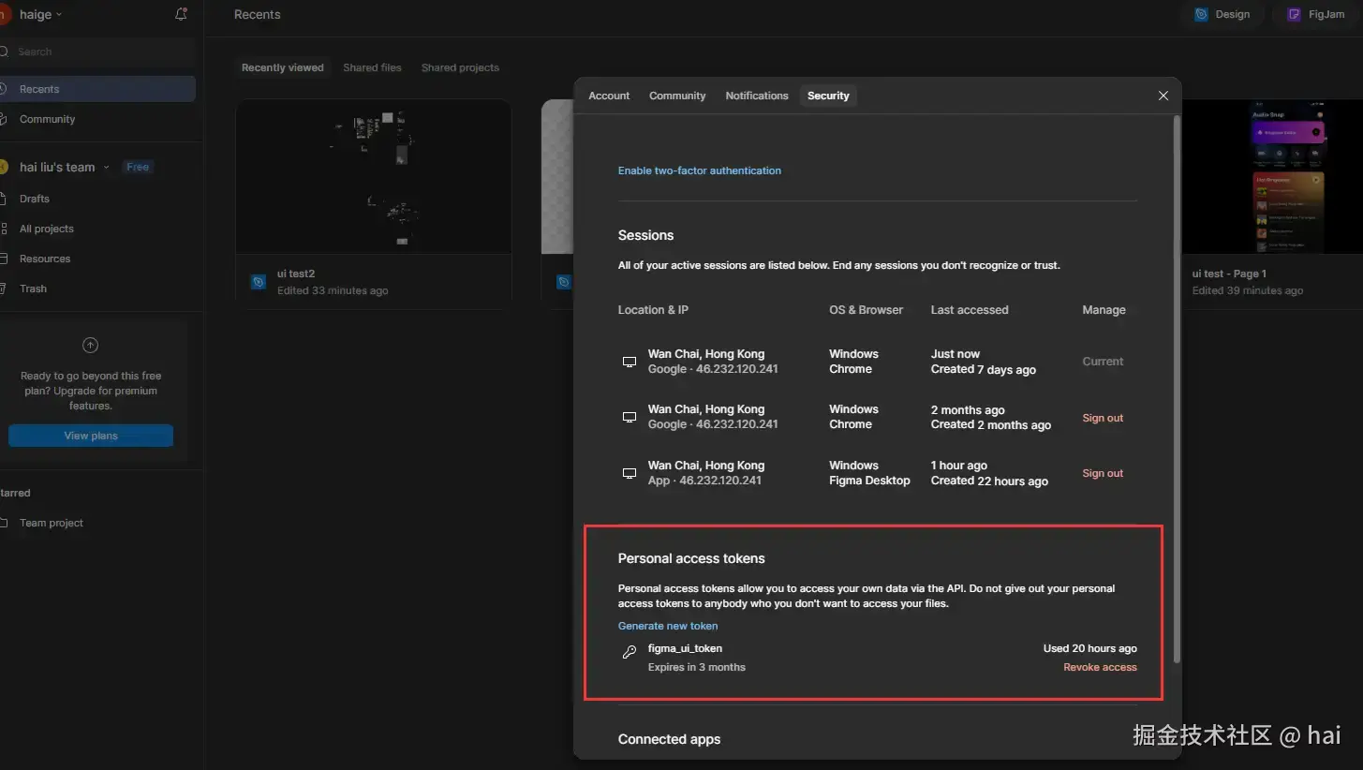Select the Security tab
1363x770 pixels.
pyautogui.click(x=828, y=96)
